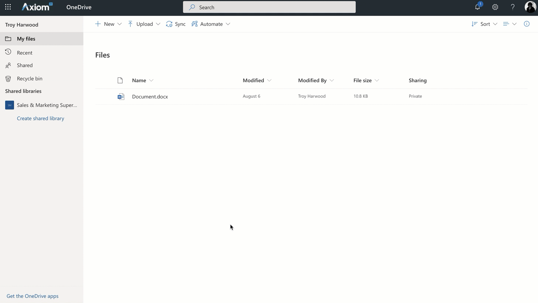Screen dimensions: 538x303
Task: Click the Files heading
Action: pyautogui.click(x=103, y=55)
